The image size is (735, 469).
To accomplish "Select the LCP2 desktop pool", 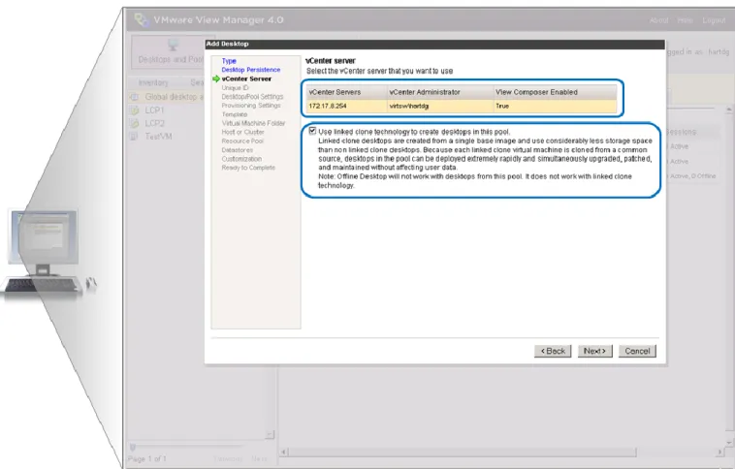I will coord(155,123).
